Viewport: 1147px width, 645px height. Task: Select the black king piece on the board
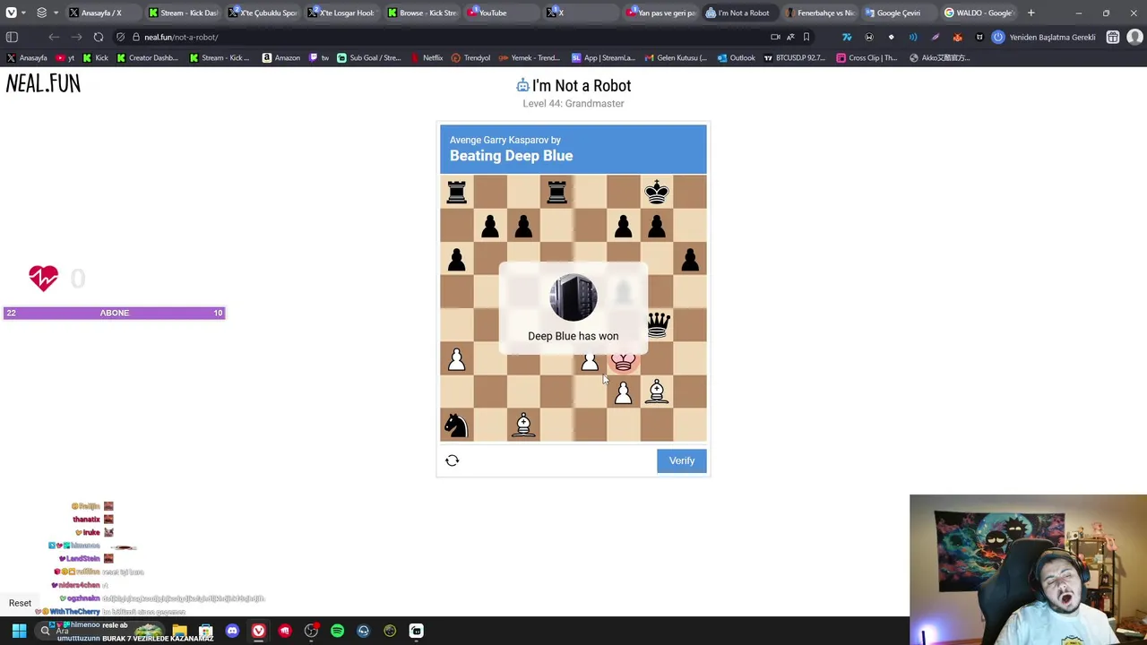(x=657, y=192)
